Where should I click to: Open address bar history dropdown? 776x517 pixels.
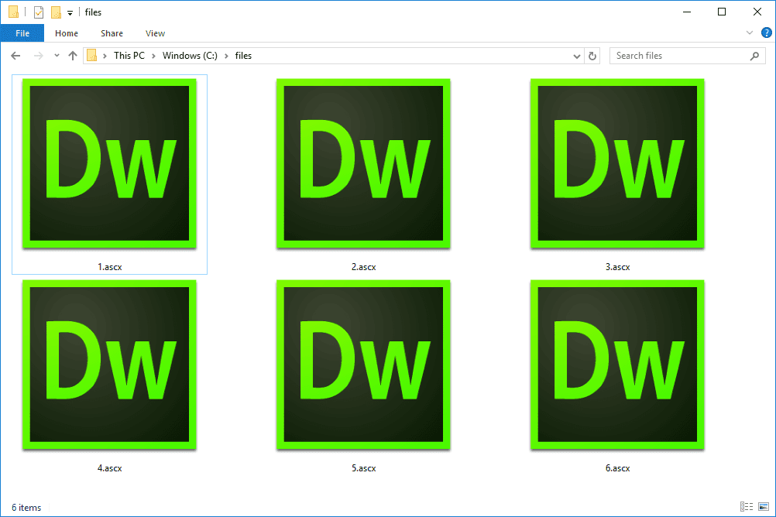(x=576, y=56)
